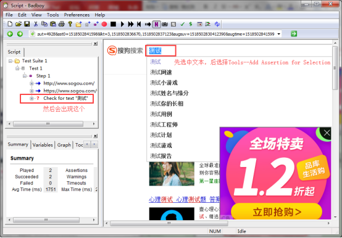Print using the printer toolbar icon

point(62,24)
